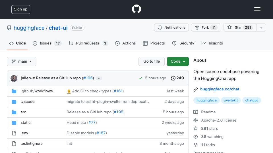
Task: Open the src folder
Action: (x=23, y=112)
